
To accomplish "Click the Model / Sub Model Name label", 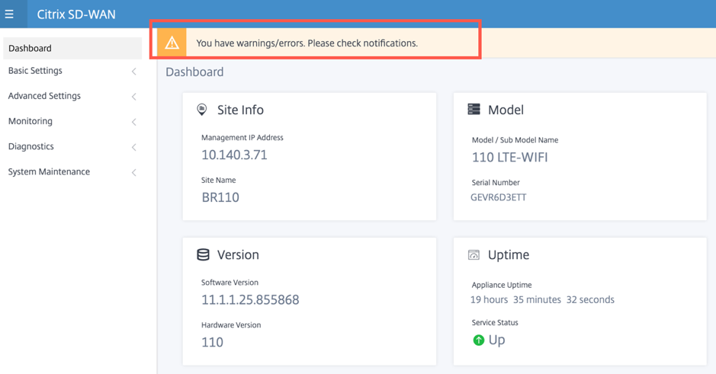I will (x=515, y=140).
